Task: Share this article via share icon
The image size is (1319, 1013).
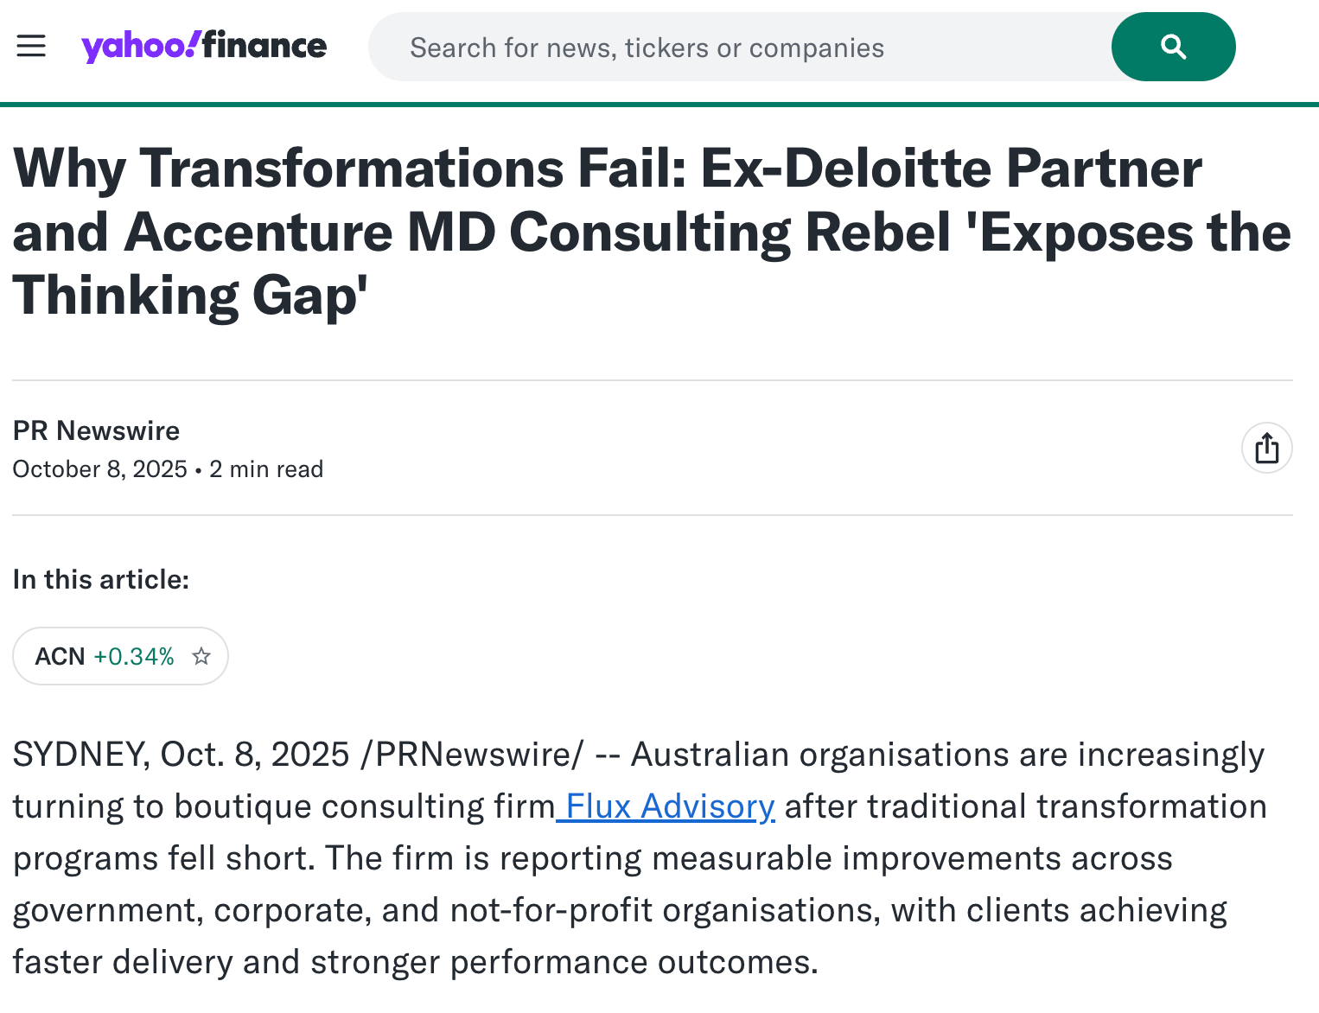Action: pos(1266,448)
